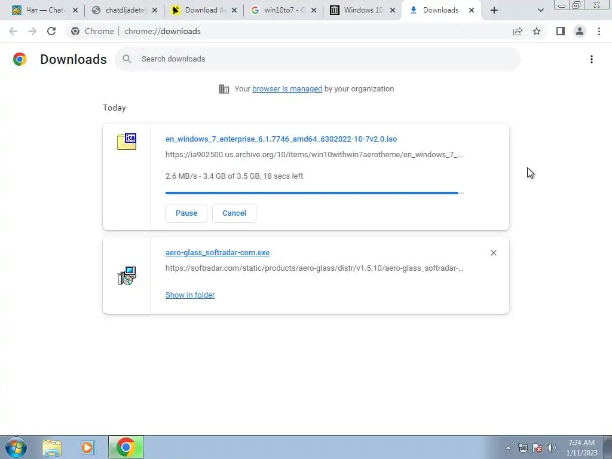The image size is (612, 459).
Task: Click the 2.6 MB/s download status text
Action: click(234, 176)
